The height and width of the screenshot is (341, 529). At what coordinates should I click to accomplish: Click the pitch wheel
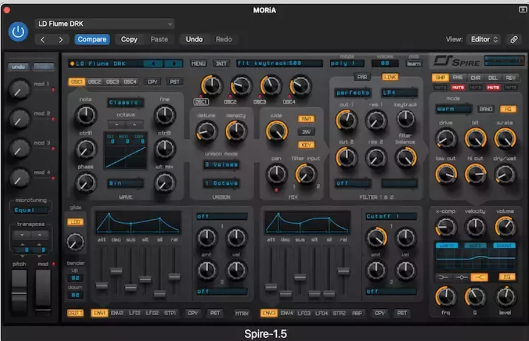[19, 293]
